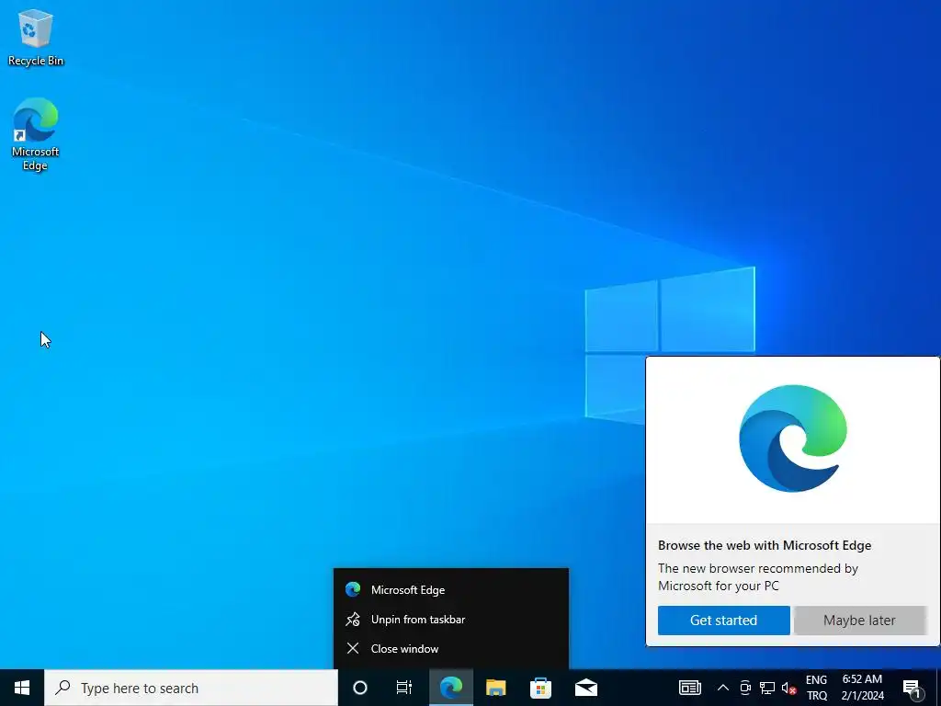Image resolution: width=941 pixels, height=706 pixels.
Task: Click the large Edge logo in popup
Action: (x=793, y=438)
